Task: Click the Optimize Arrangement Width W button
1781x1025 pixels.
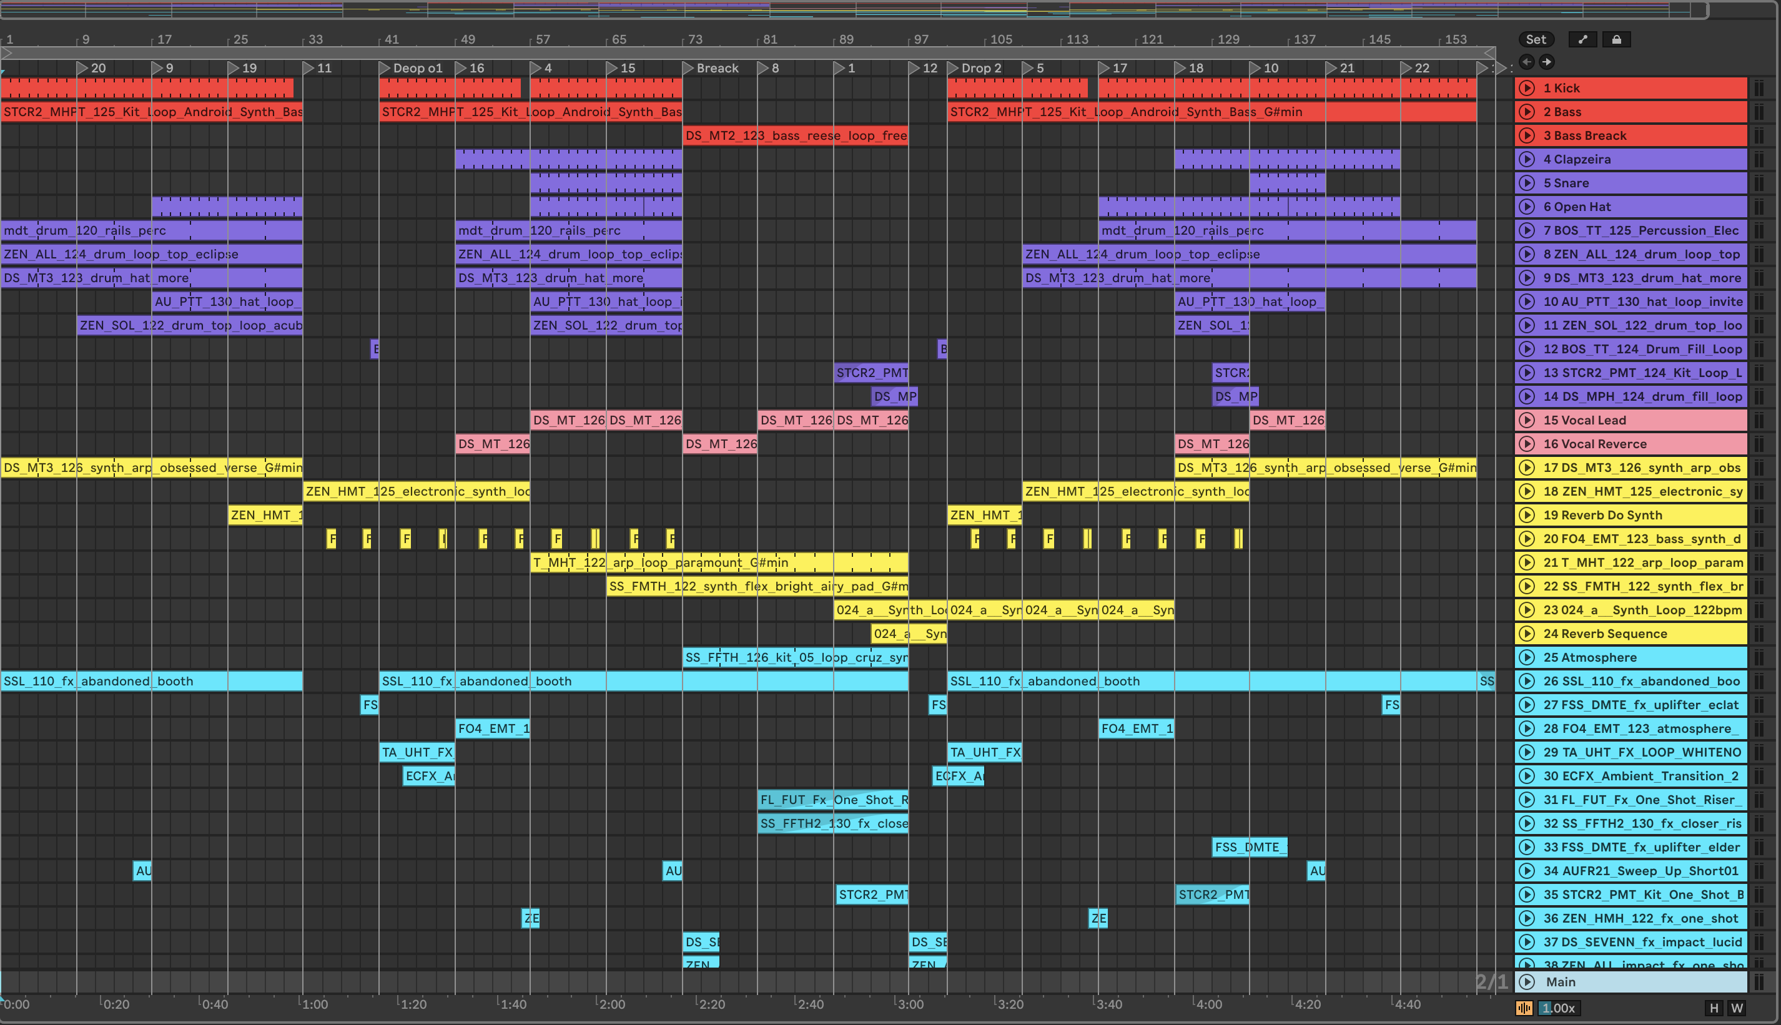Action: 1737,1008
